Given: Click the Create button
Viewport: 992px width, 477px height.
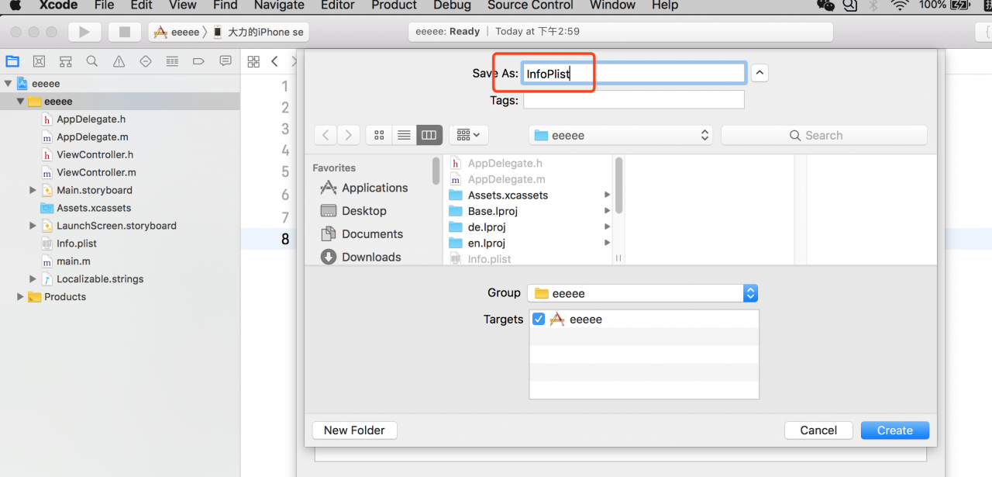Looking at the screenshot, I should [x=895, y=430].
